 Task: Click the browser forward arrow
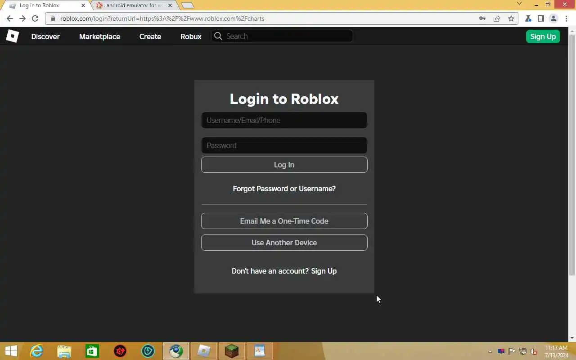(x=22, y=18)
